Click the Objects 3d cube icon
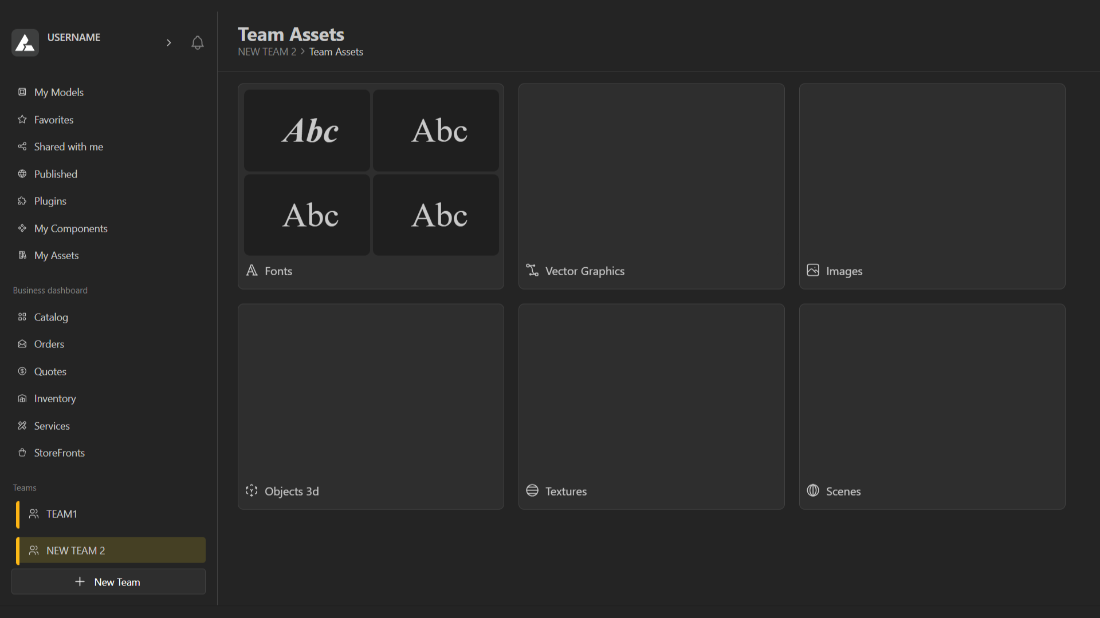This screenshot has height=618, width=1100. (252, 491)
